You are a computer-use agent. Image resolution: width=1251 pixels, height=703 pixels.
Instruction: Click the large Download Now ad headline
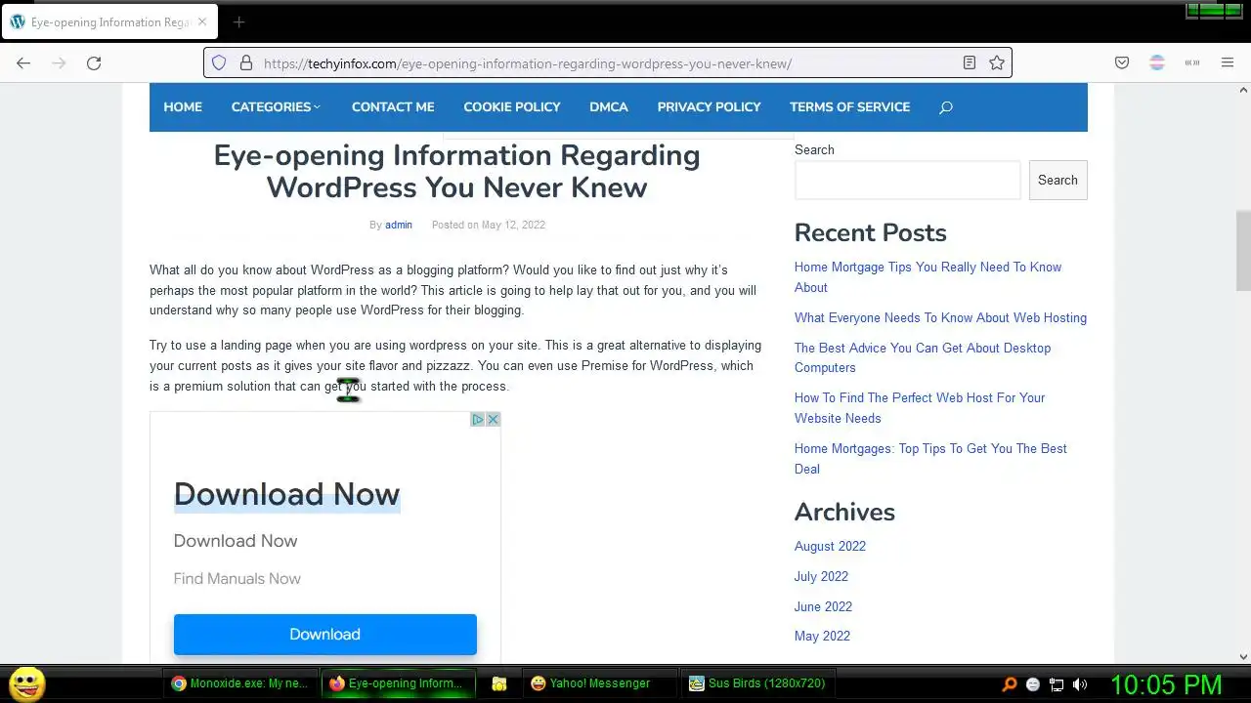286,494
